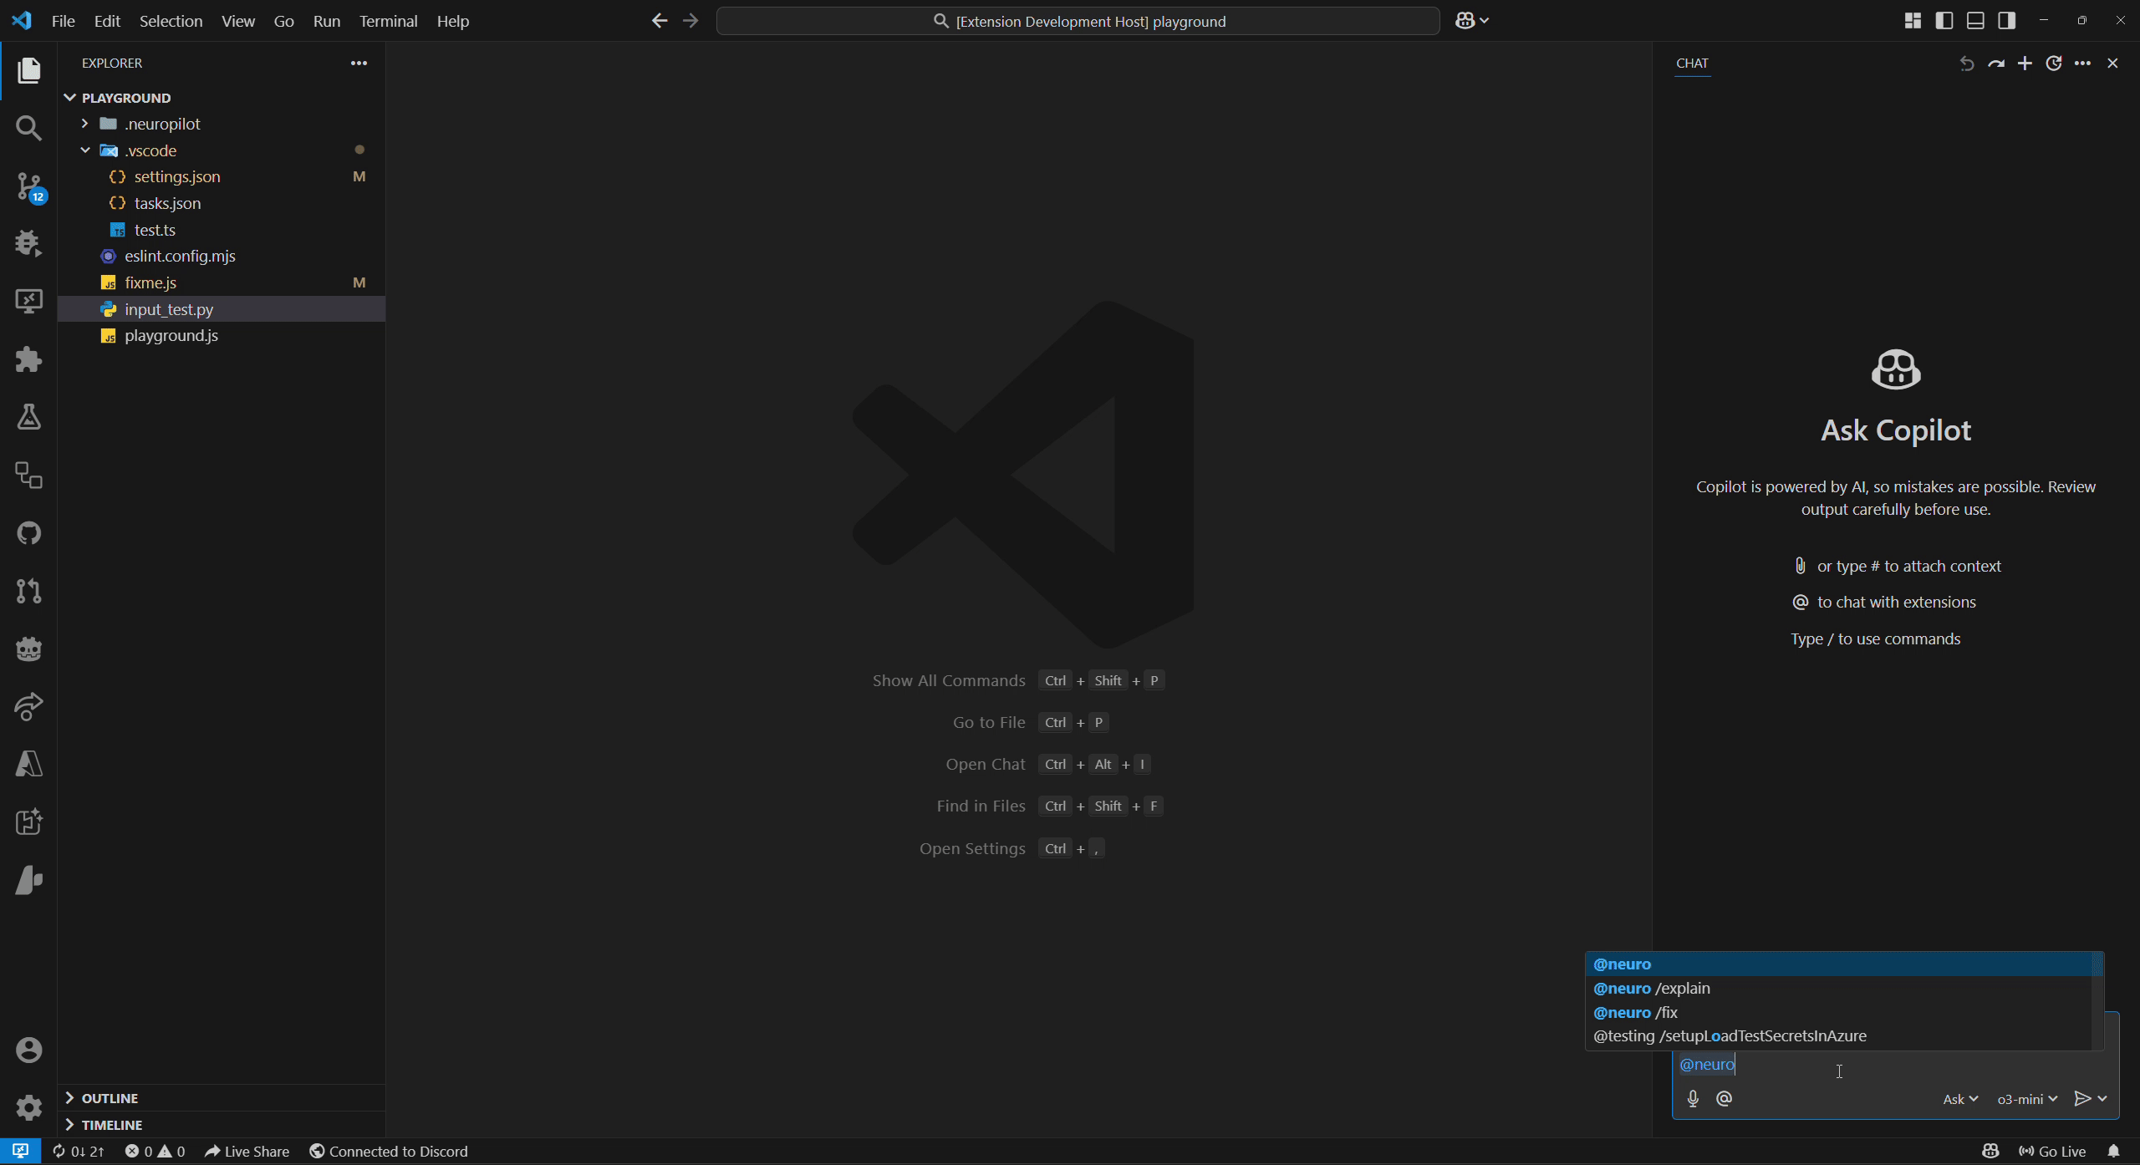The image size is (2140, 1165).
Task: Open the remote window indicator in status bar
Action: pos(21,1152)
